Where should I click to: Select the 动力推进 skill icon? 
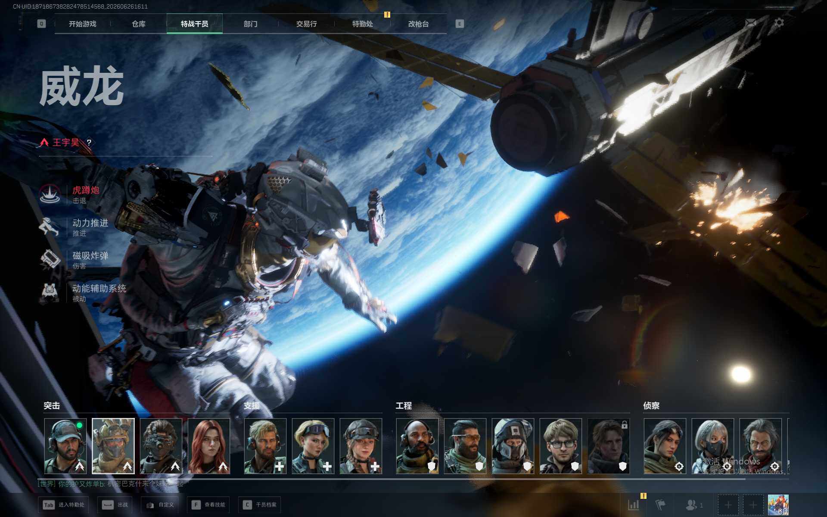[x=50, y=227]
